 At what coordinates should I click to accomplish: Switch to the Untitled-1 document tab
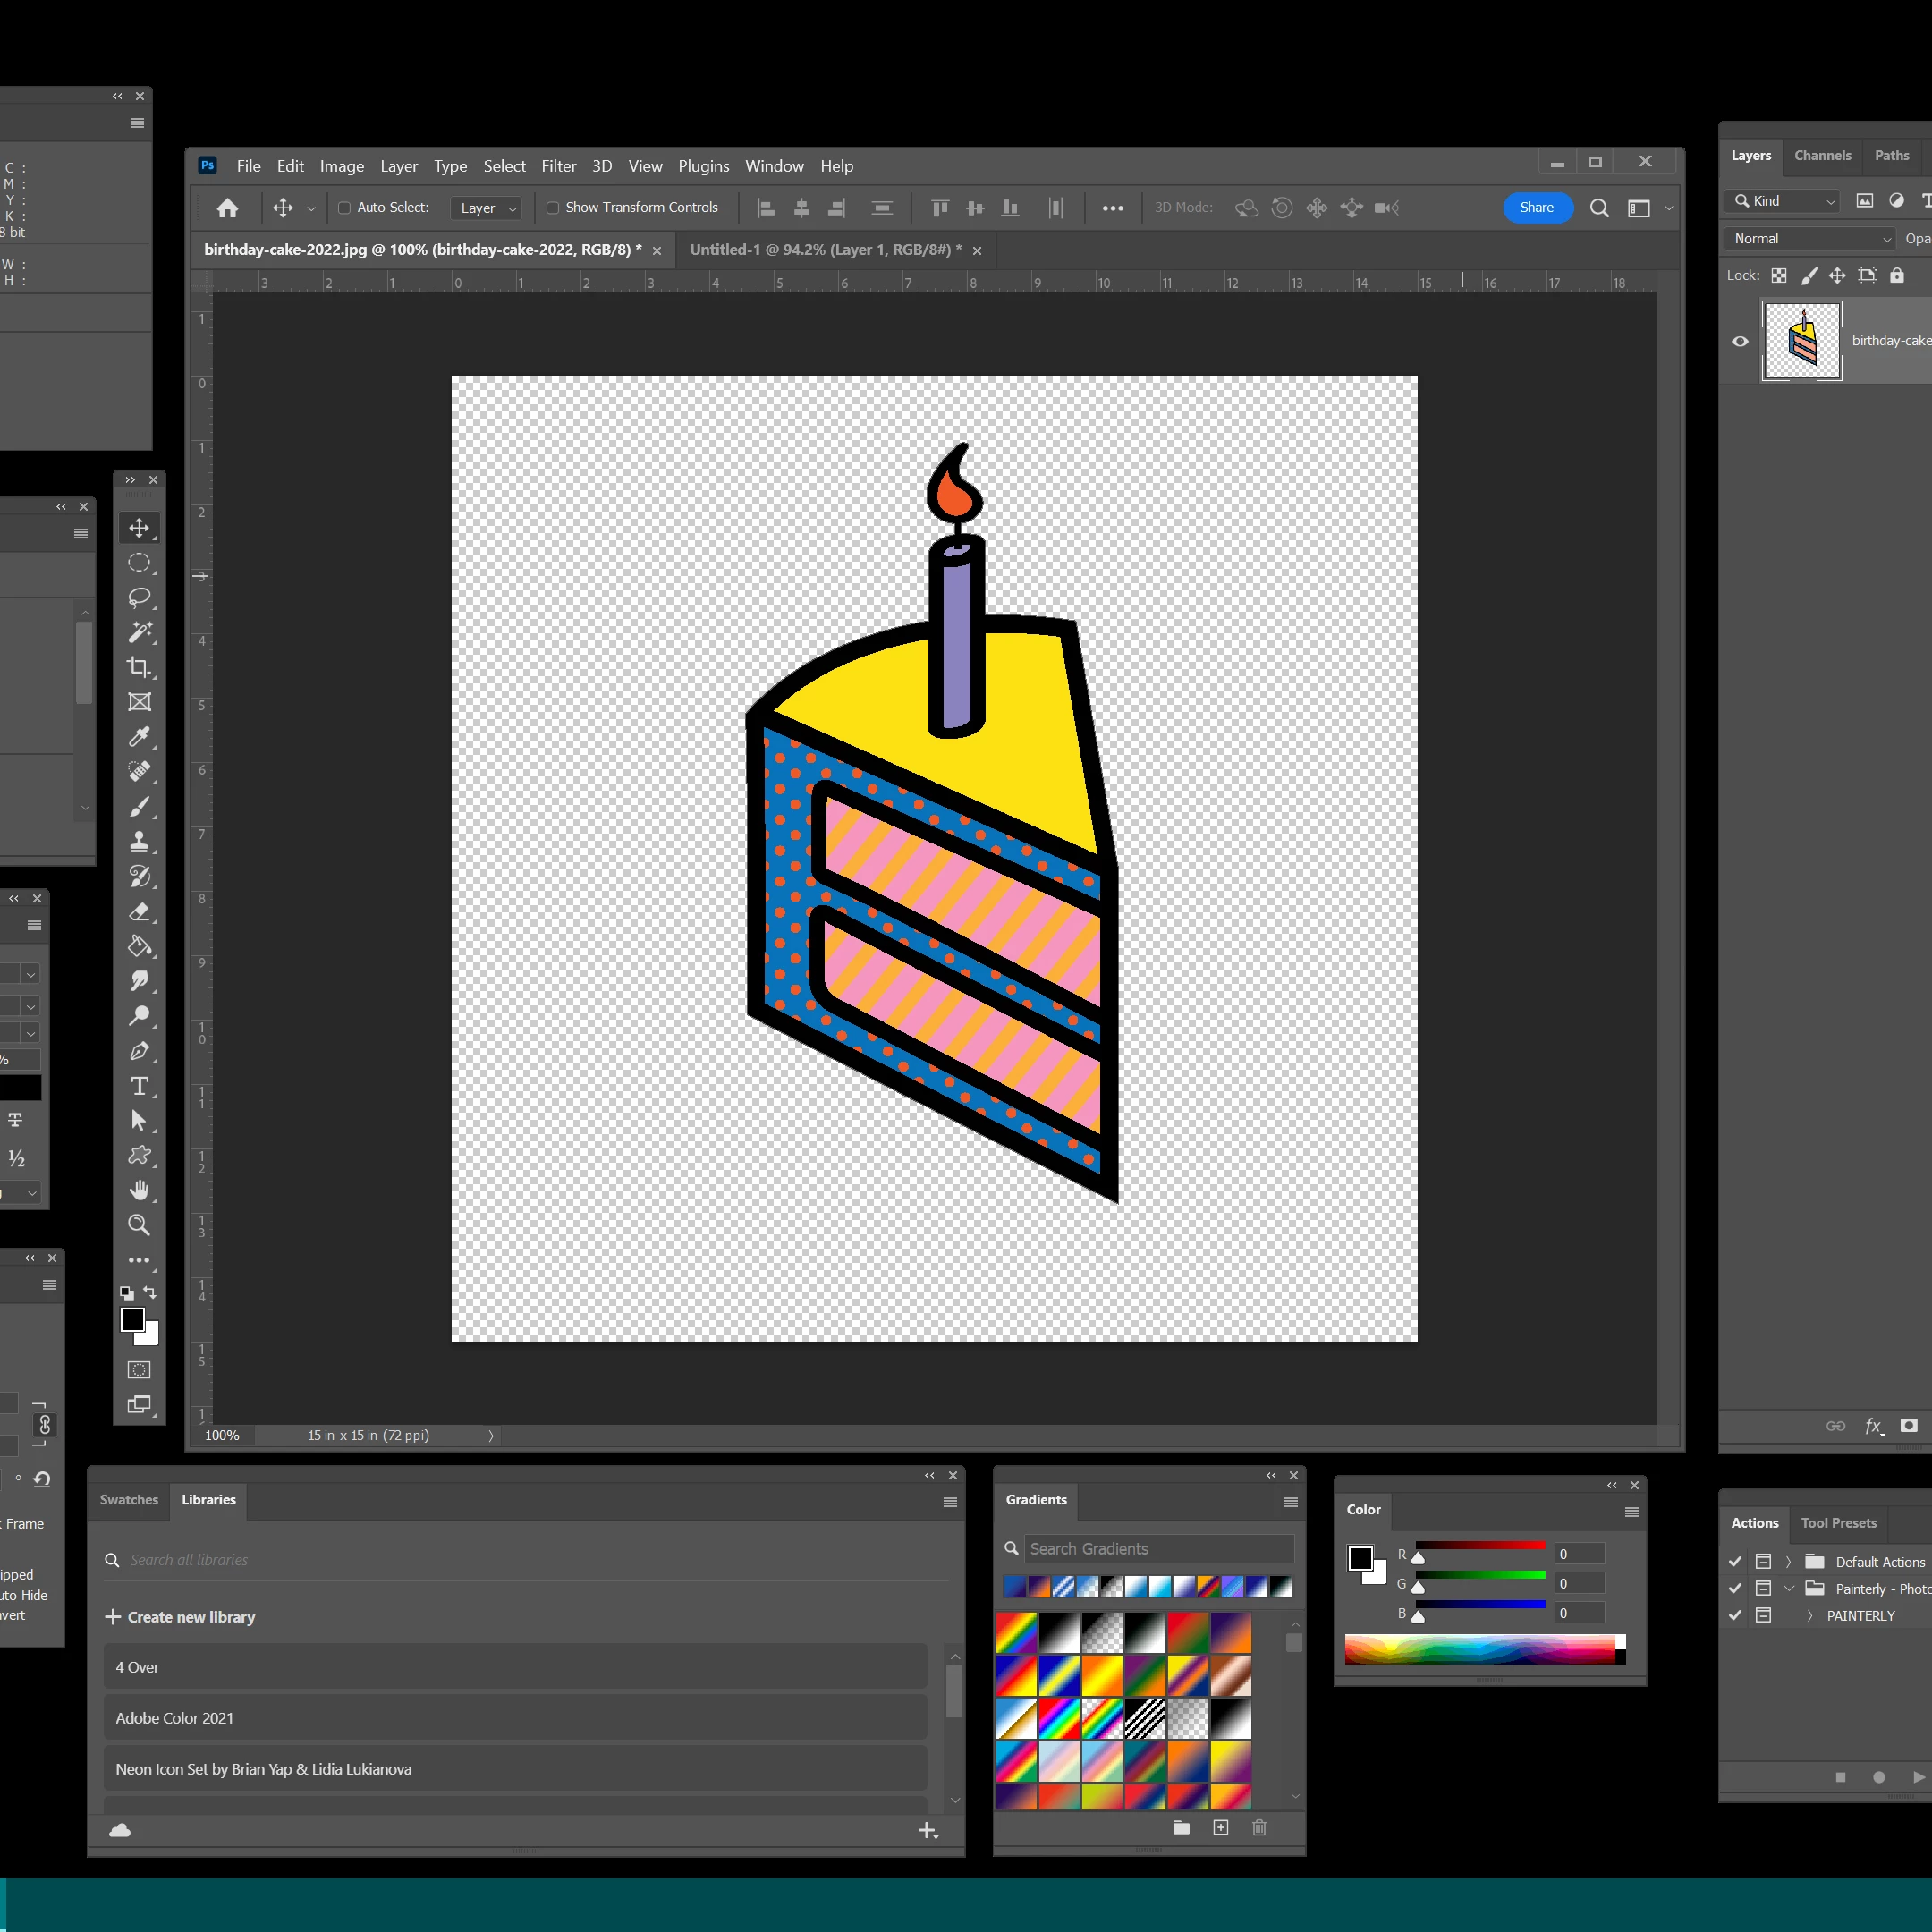tap(824, 250)
